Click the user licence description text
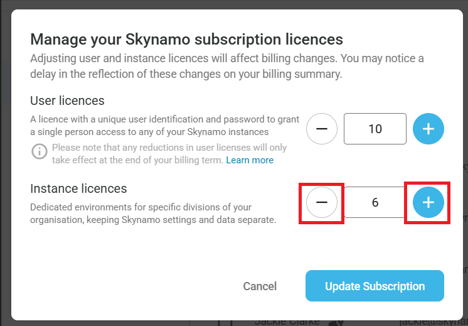This screenshot has height=326, width=468. pos(155,125)
